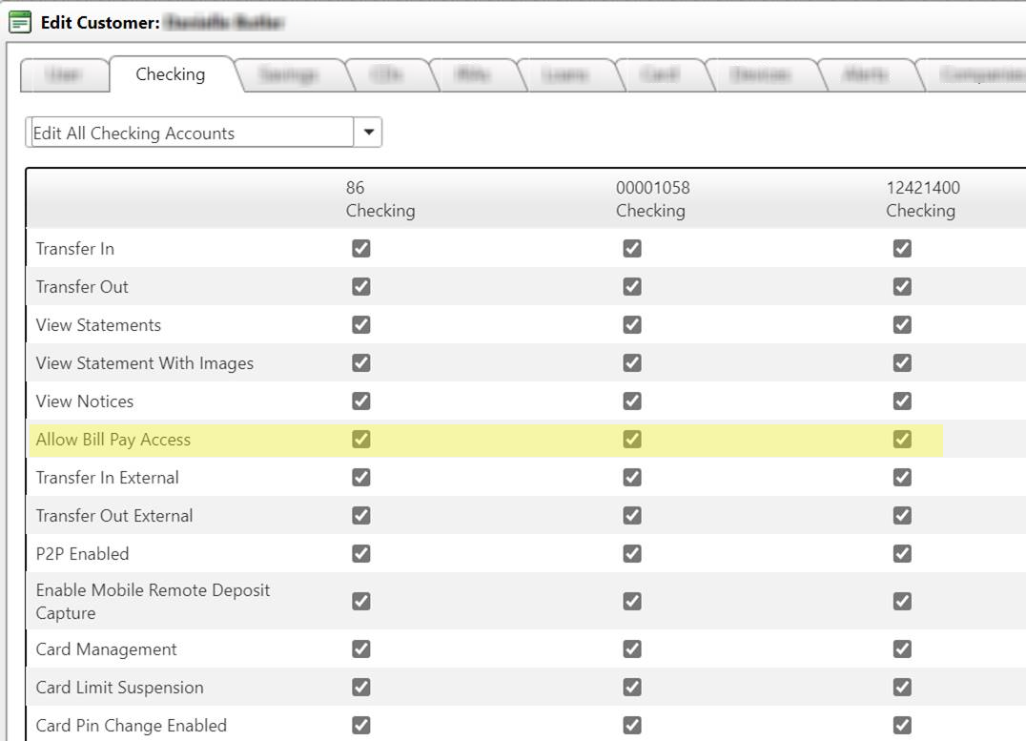Viewport: 1026px width, 741px height.
Task: Click the '86 Checking' column header
Action: click(380, 199)
